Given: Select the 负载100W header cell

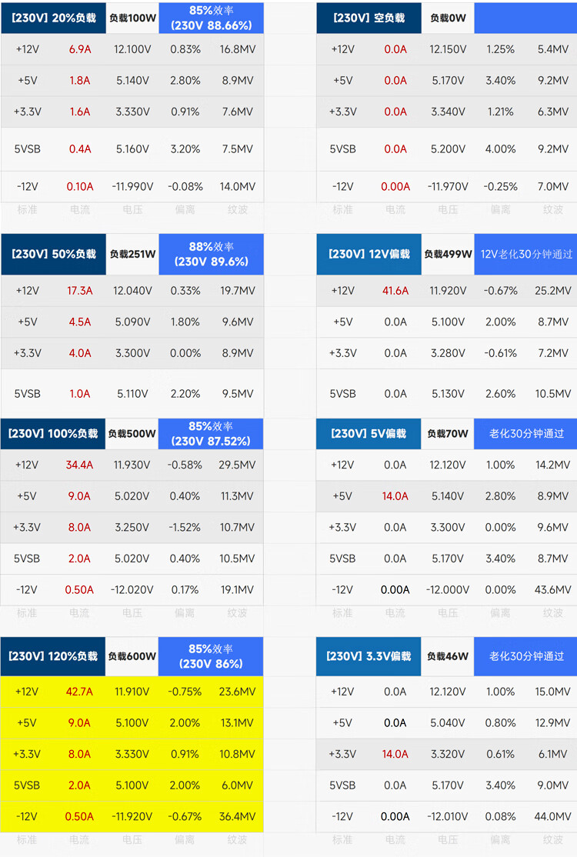Looking at the screenshot, I should click(x=132, y=18).
